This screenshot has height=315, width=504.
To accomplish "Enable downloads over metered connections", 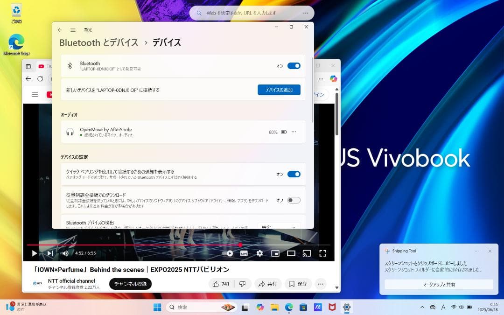I will 294,200.
